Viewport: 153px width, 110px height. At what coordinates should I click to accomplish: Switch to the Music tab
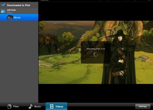(x=35, y=106)
